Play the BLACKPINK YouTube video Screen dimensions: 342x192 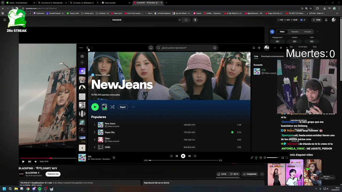coord(23,161)
